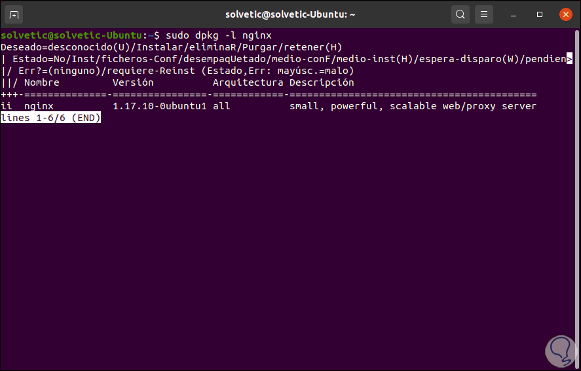Click the 'Arquitectura' column header
Screen dimensions: 581x371
tap(248, 82)
